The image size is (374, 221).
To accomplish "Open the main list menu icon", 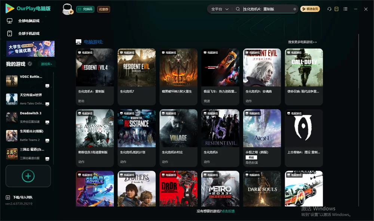I will point(345,9).
